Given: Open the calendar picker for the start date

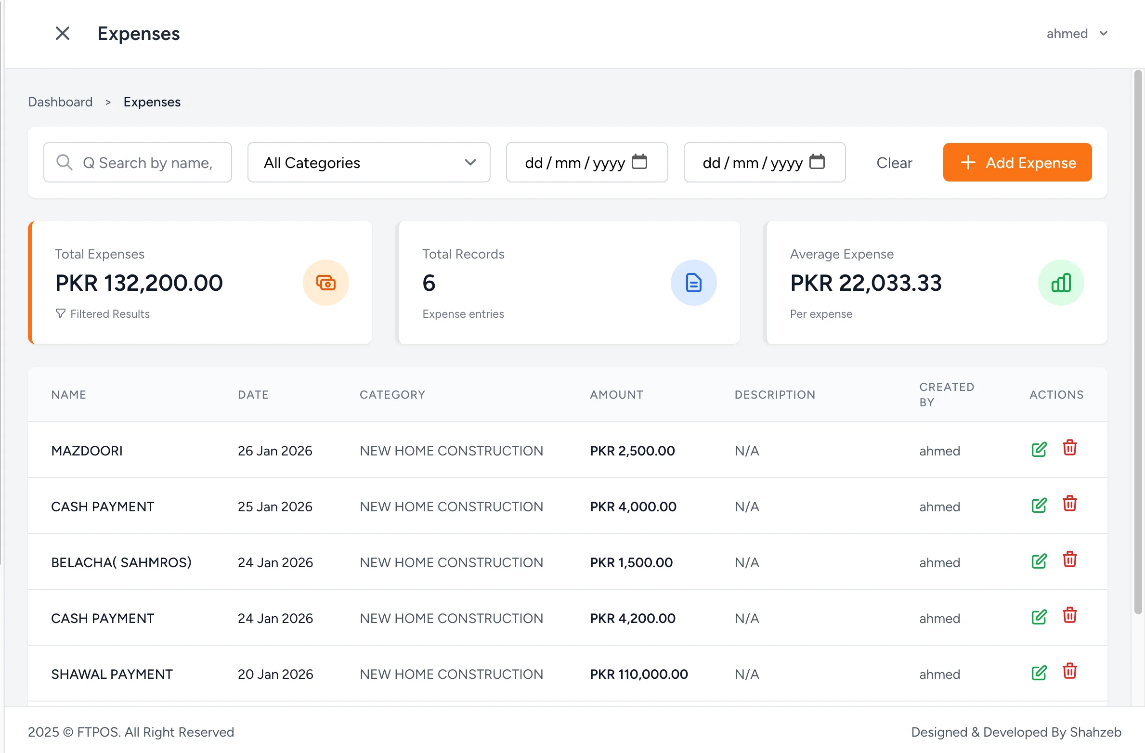Looking at the screenshot, I should point(639,162).
